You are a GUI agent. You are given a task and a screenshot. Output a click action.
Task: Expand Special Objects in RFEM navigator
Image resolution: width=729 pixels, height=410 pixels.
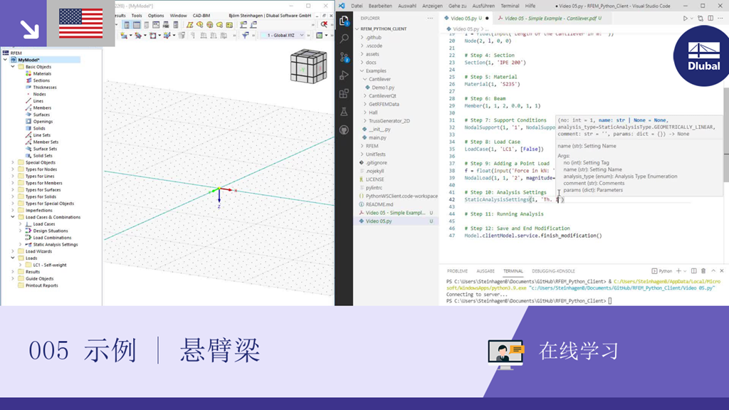click(x=13, y=163)
